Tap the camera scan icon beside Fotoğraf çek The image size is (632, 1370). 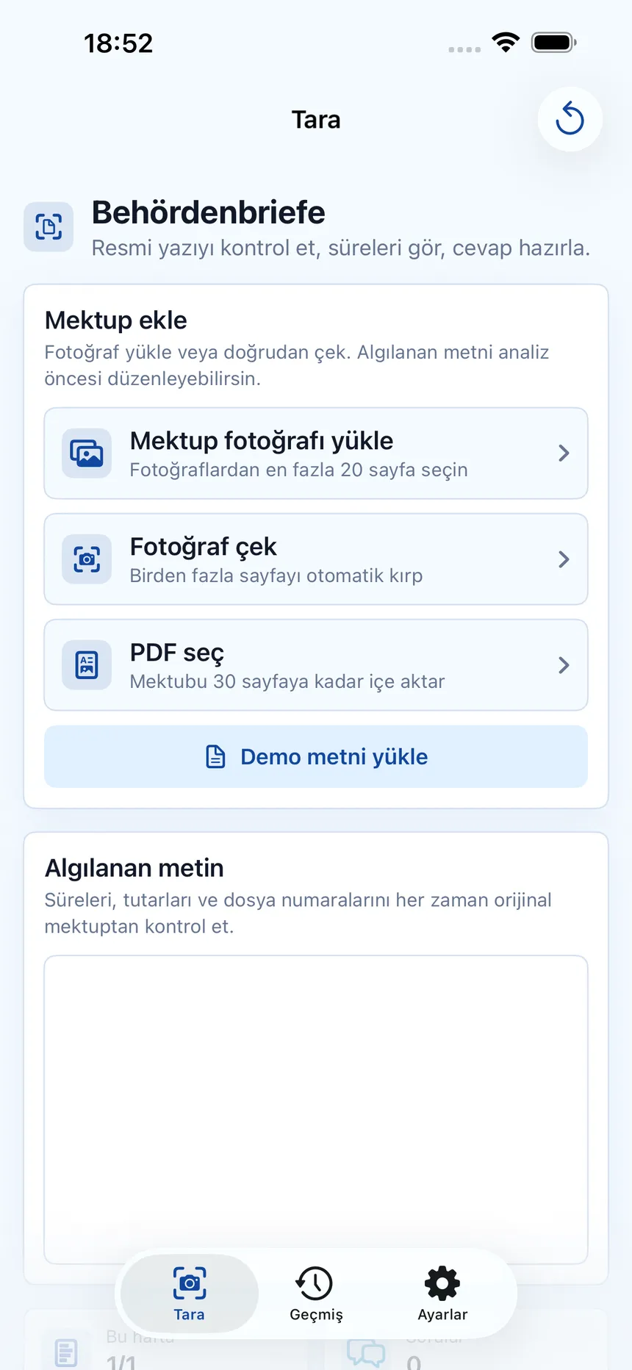(87, 559)
